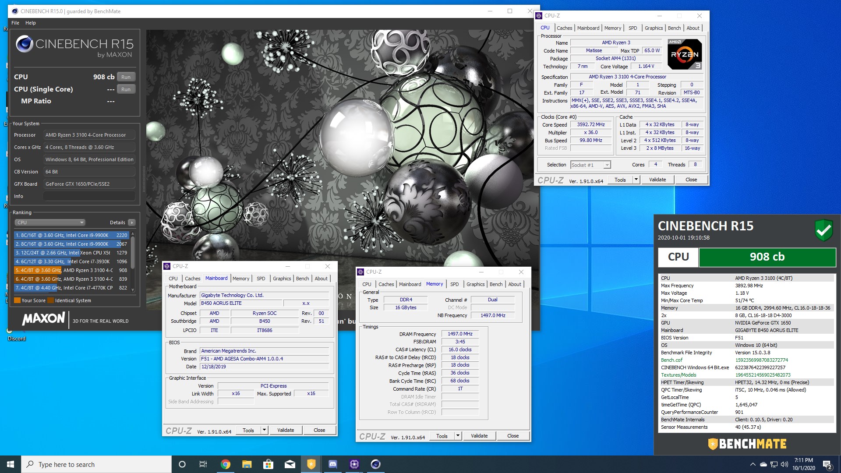This screenshot has width=841, height=473.
Task: Open Discord desktop shortcut
Action: point(16,334)
